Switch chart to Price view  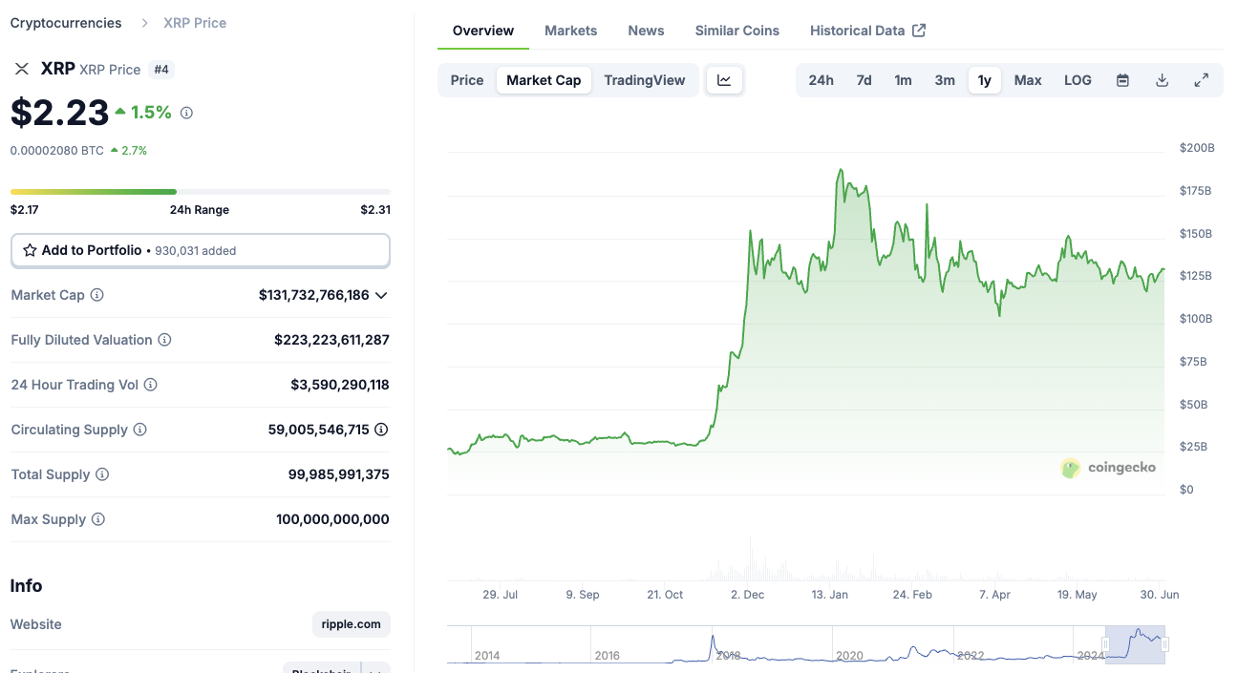click(x=467, y=80)
